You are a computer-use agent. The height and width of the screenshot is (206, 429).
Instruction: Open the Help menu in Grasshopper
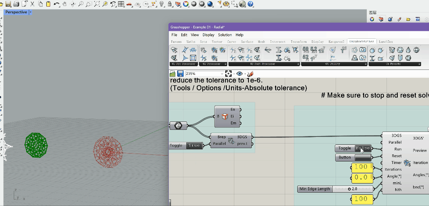239,35
